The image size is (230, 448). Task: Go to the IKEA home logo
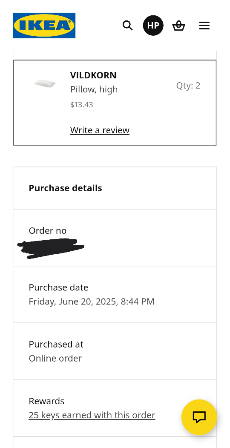coord(44,26)
